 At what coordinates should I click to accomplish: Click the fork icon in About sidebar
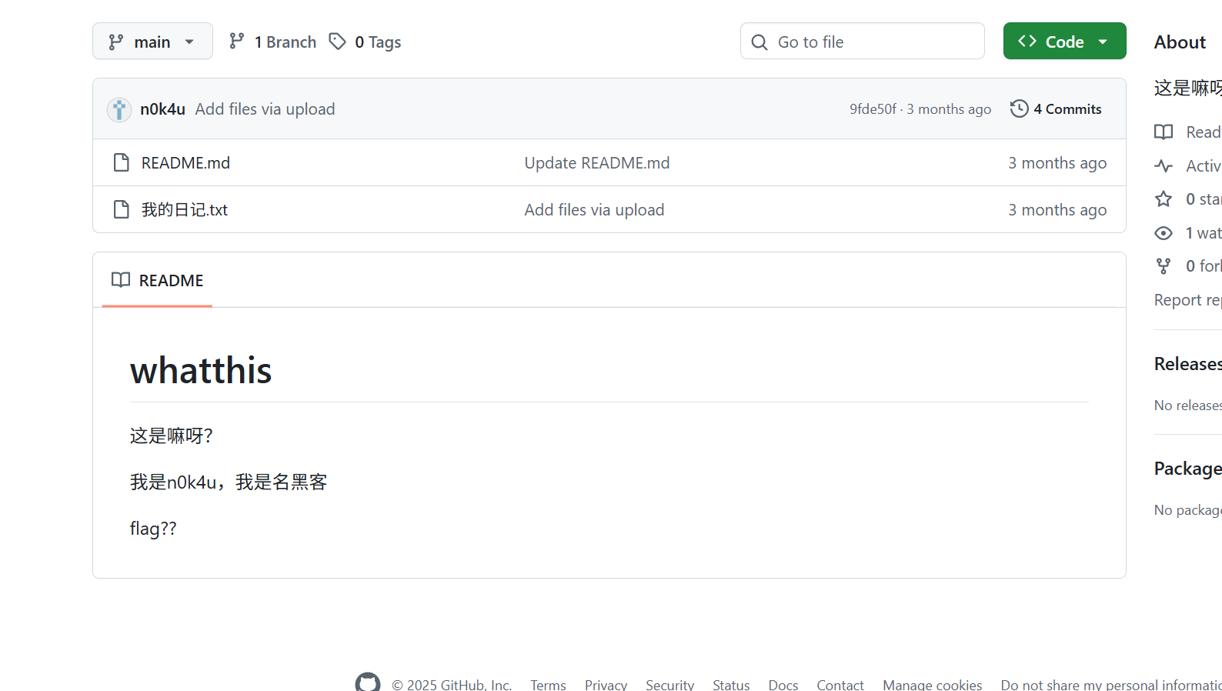(x=1164, y=266)
